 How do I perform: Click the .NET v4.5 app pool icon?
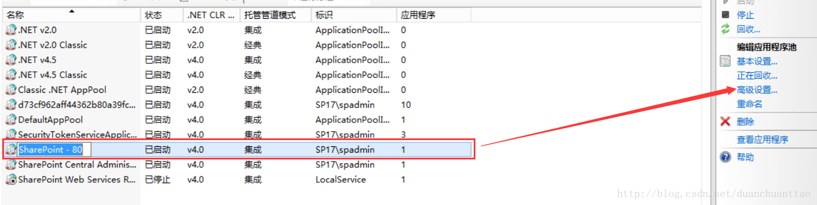tap(11, 60)
